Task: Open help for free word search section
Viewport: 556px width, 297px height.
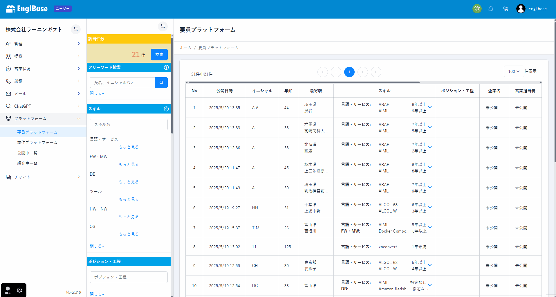Action: pyautogui.click(x=166, y=67)
